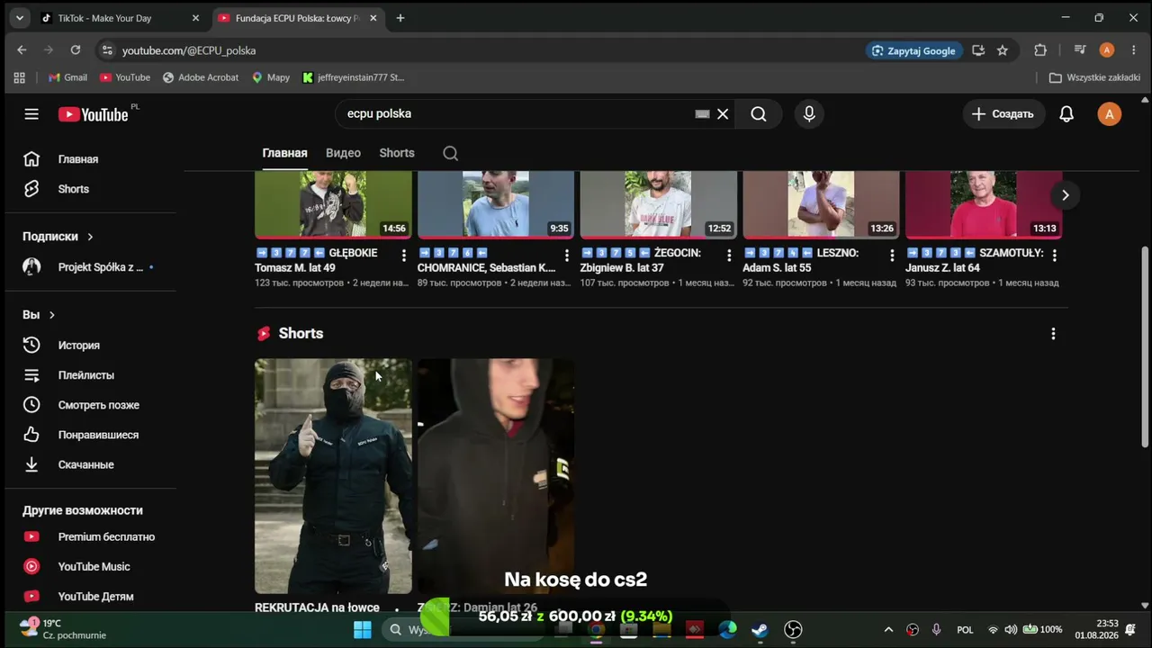Click the search magnifier button
Image resolution: width=1152 pixels, height=648 pixels.
(x=759, y=114)
